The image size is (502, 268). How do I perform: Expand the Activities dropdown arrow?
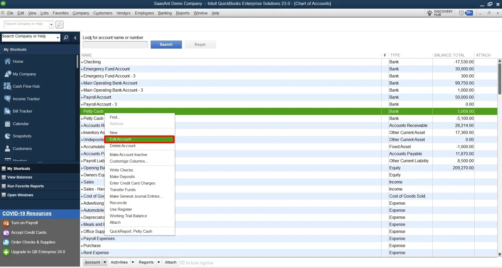133,262
